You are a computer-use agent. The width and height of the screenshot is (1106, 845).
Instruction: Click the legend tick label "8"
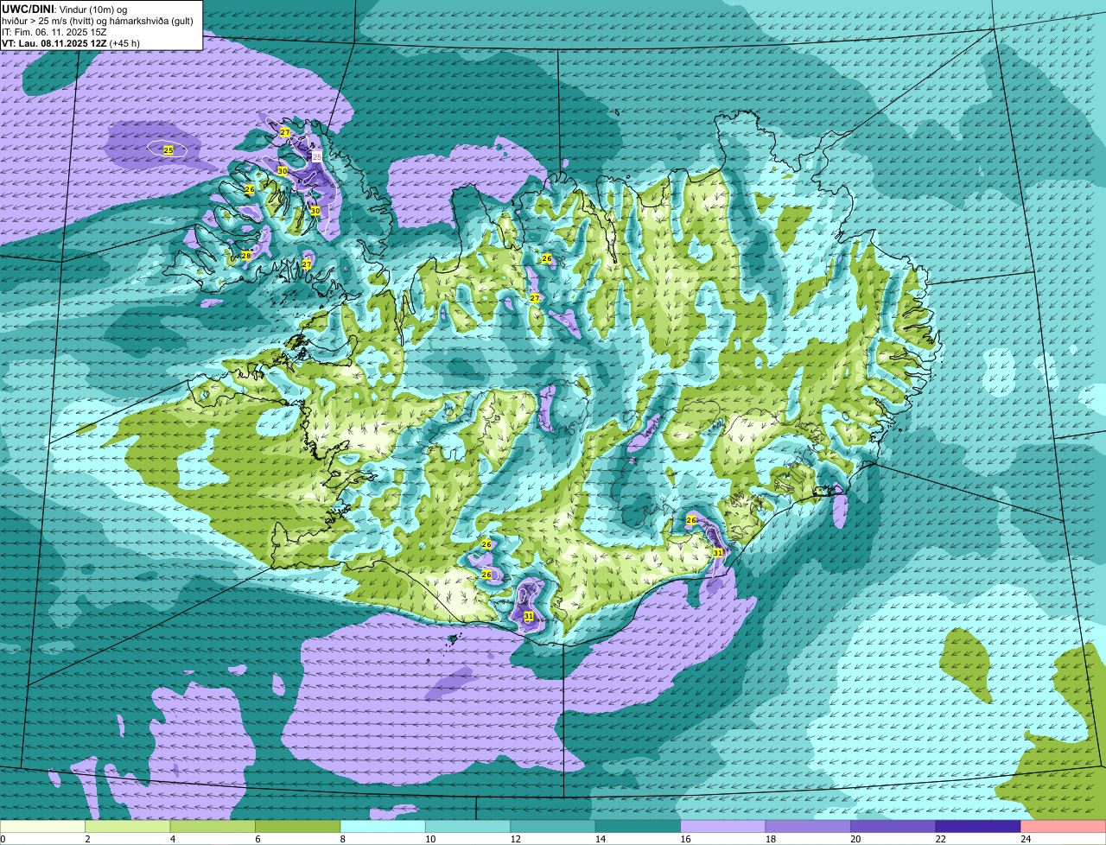341,839
